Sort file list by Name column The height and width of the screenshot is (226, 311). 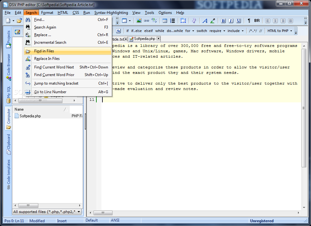click(x=41, y=109)
